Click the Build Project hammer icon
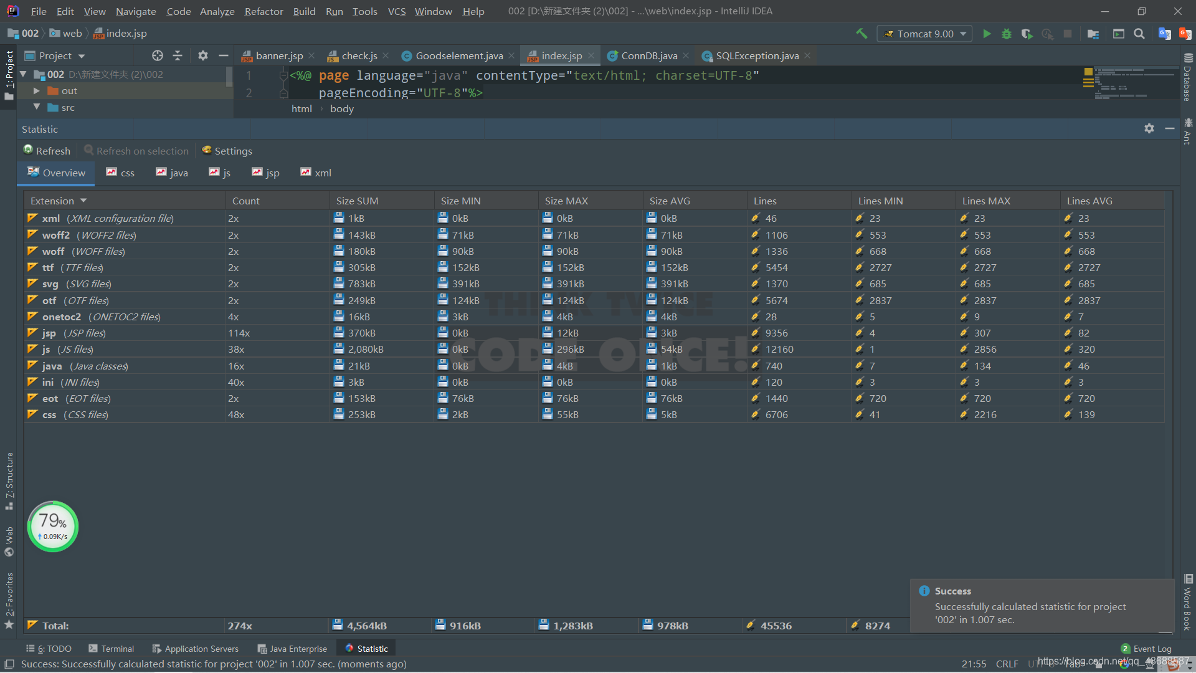 coord(861,34)
